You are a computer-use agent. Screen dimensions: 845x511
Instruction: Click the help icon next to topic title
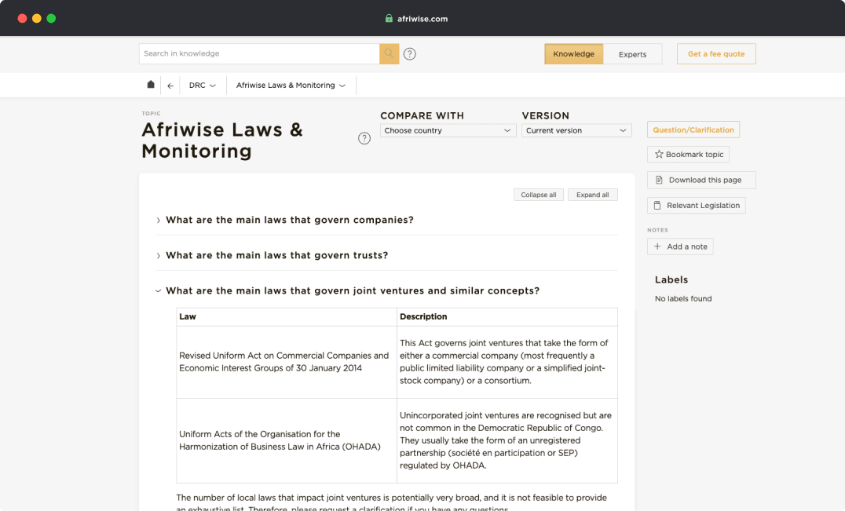point(364,138)
